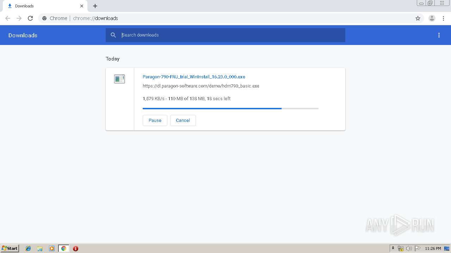Cancel the Paragon installer download
Screen dimensions: 451x253
(183, 120)
